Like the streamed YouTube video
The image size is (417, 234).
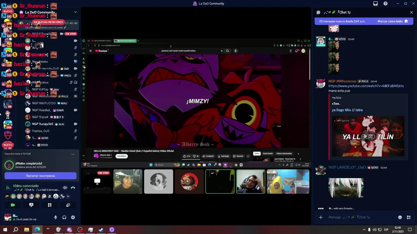(x=187, y=156)
